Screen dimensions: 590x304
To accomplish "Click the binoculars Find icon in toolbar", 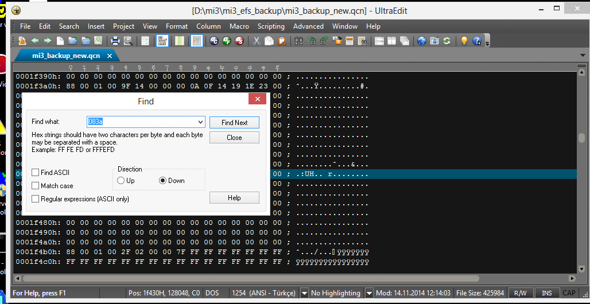I will pyautogui.click(x=298, y=41).
